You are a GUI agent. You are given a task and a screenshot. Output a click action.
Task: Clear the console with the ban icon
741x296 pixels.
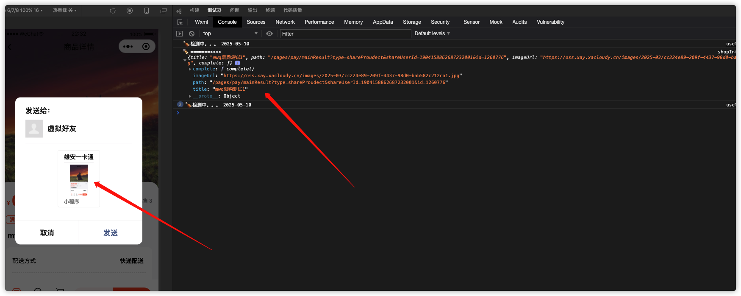click(x=191, y=34)
